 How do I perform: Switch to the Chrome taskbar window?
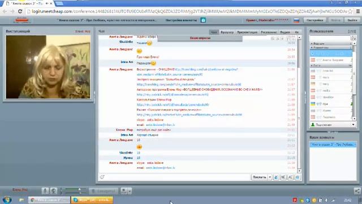[49, 200]
